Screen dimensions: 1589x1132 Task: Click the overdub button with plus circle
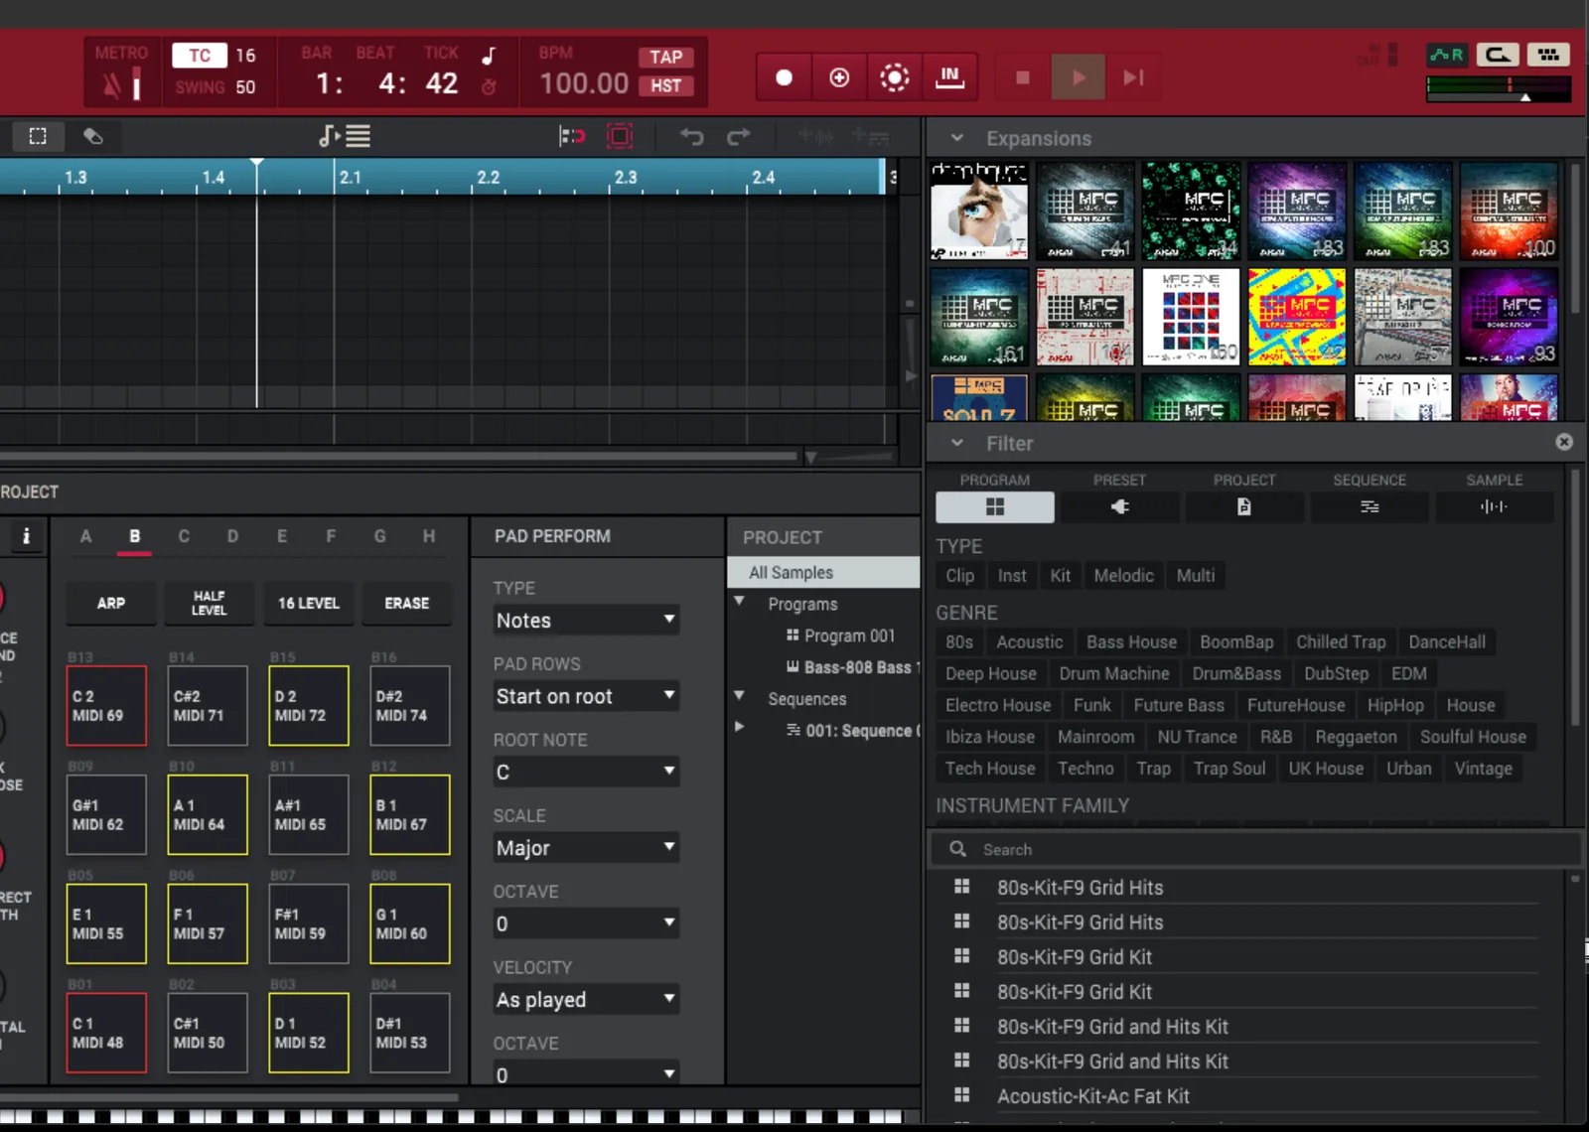pos(839,77)
